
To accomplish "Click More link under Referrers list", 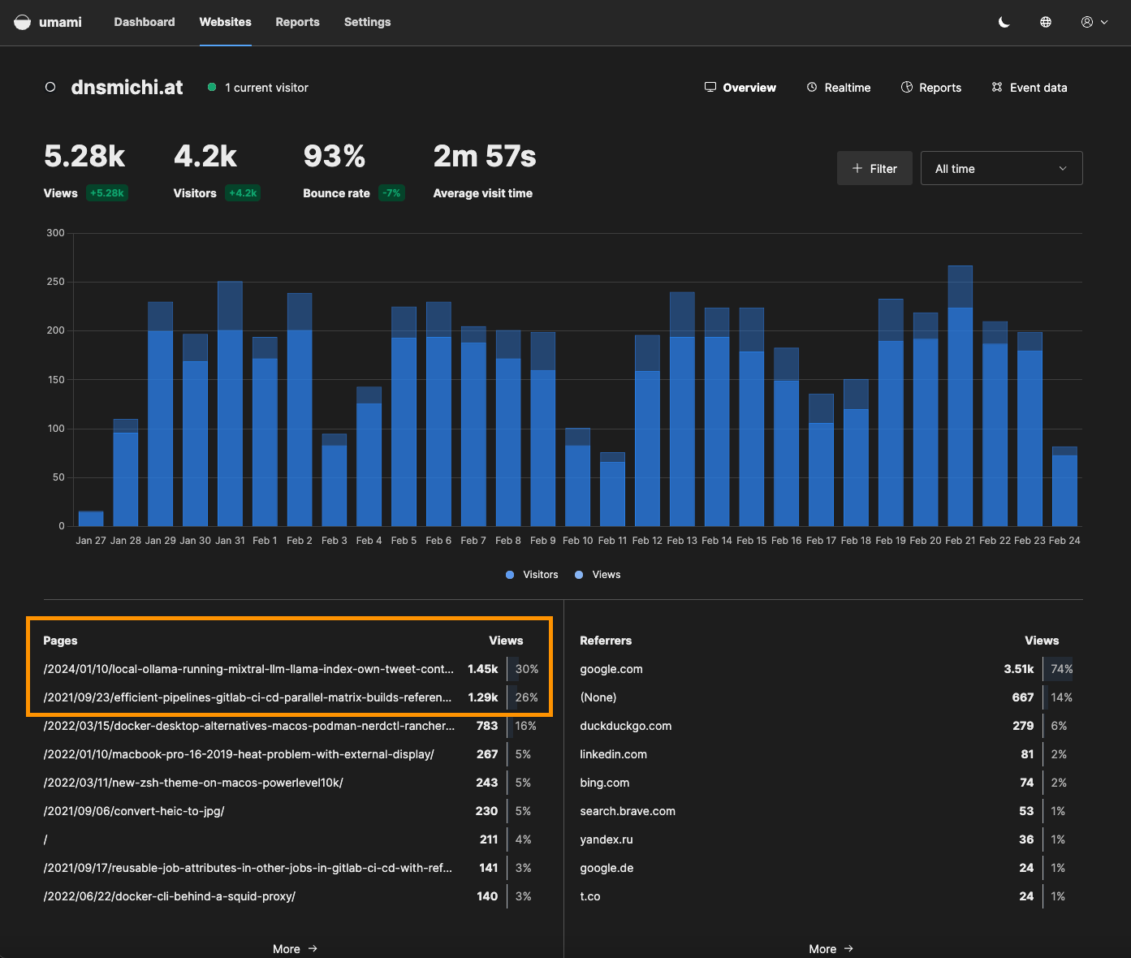I will [831, 948].
